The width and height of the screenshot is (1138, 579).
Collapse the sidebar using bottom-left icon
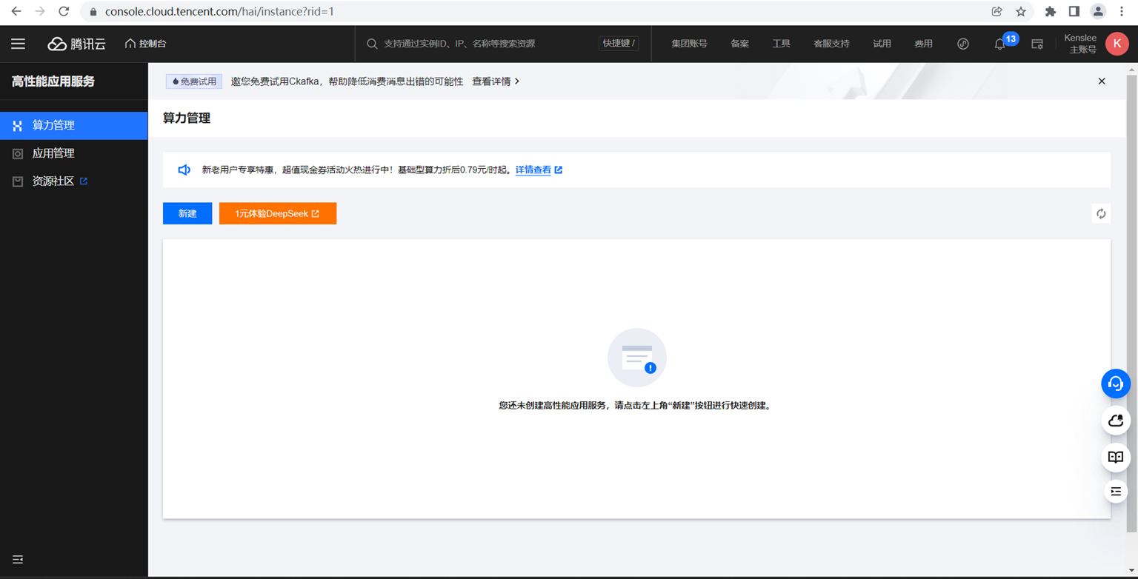(18, 559)
